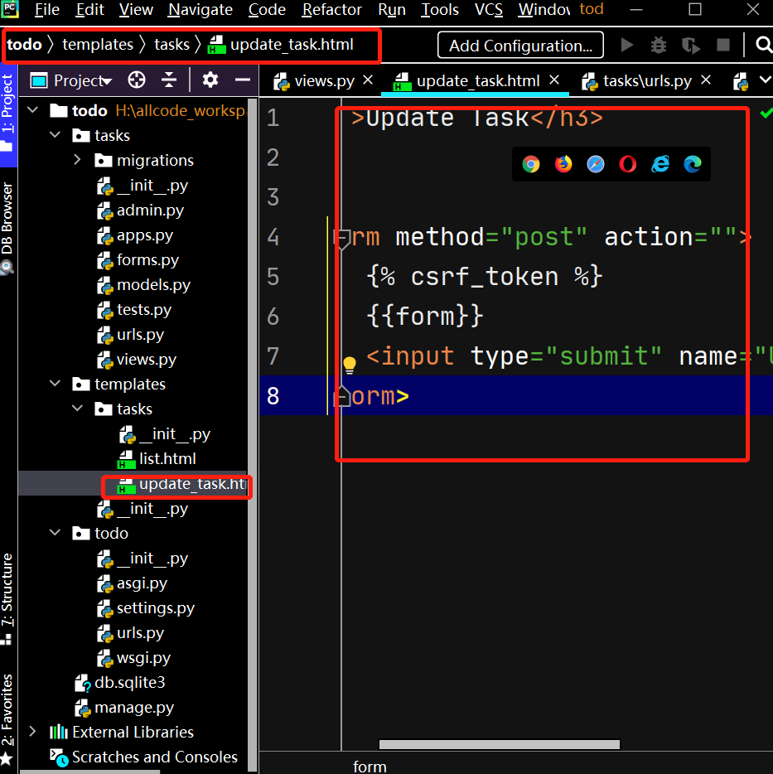Collapse tasks folder under templates

coord(78,409)
